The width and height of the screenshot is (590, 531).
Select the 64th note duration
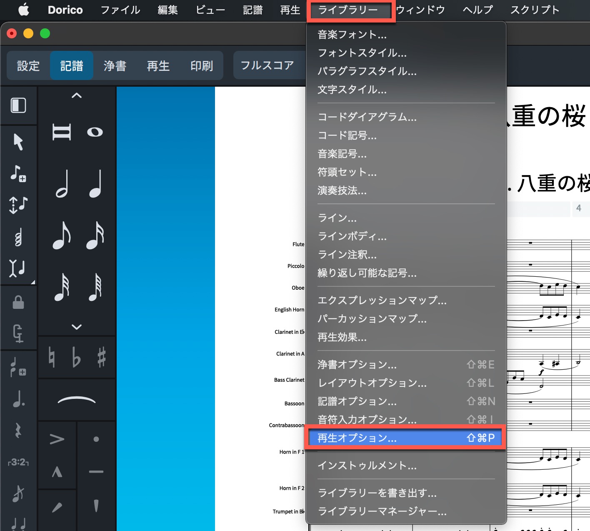[x=95, y=287]
